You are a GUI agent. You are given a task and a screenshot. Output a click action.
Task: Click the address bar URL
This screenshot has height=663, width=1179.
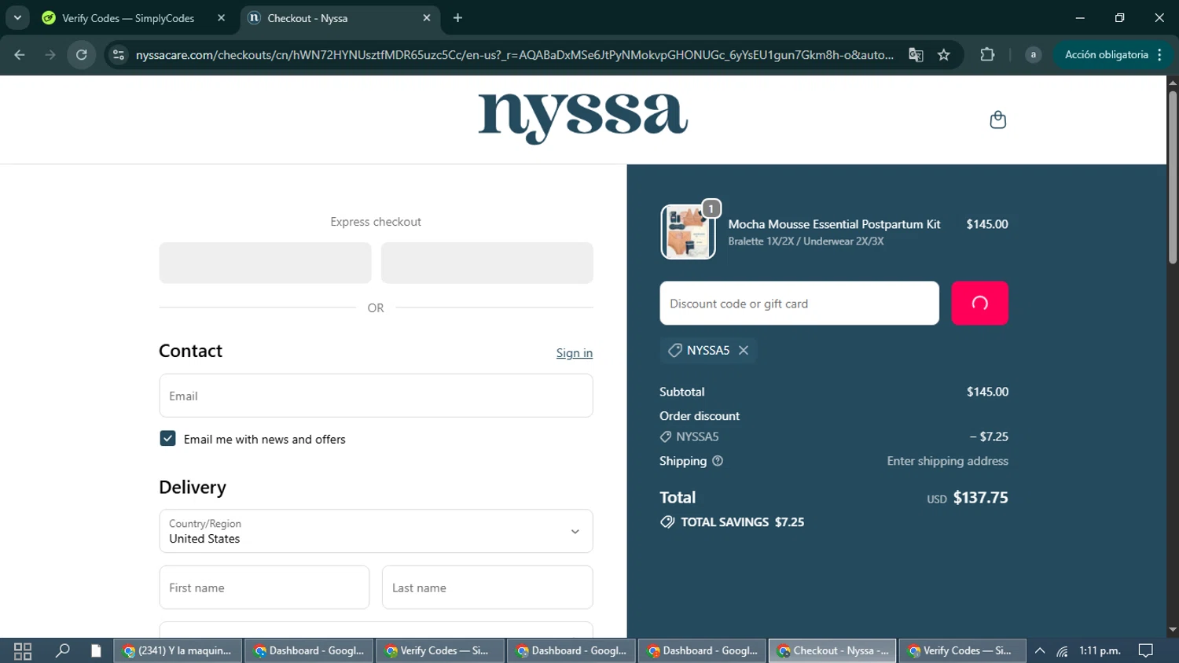tap(514, 55)
